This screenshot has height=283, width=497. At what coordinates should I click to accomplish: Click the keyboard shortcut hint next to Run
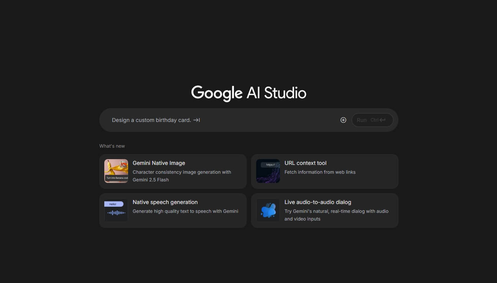379,120
